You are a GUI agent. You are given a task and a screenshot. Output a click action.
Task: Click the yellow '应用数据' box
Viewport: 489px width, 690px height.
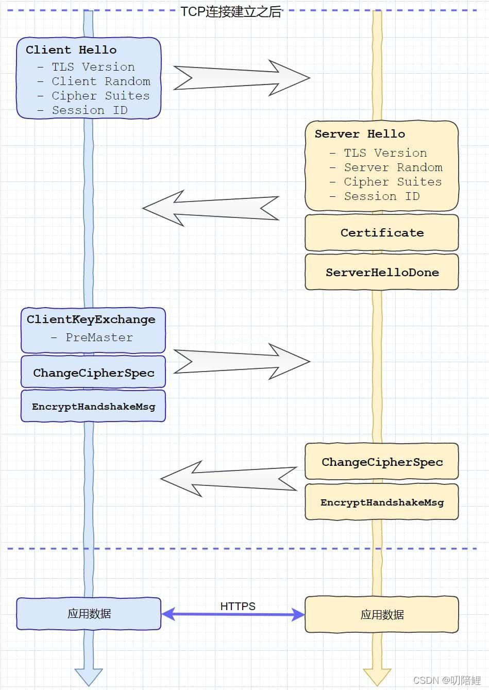382,614
